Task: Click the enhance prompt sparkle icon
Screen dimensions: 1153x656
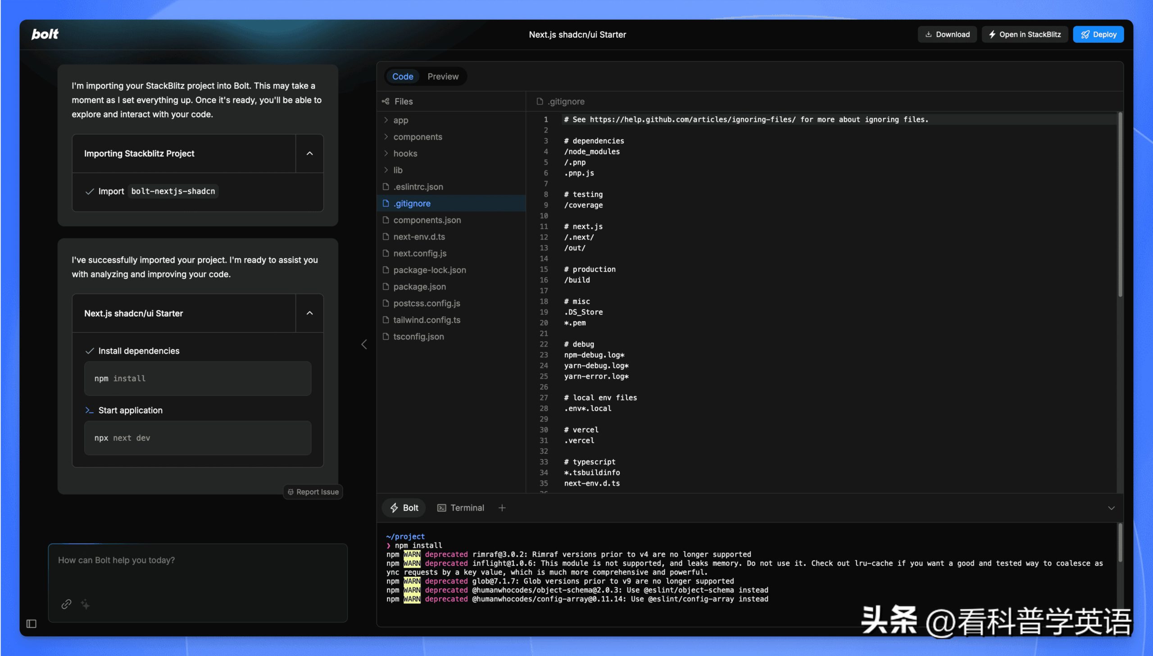Action: [x=85, y=604]
